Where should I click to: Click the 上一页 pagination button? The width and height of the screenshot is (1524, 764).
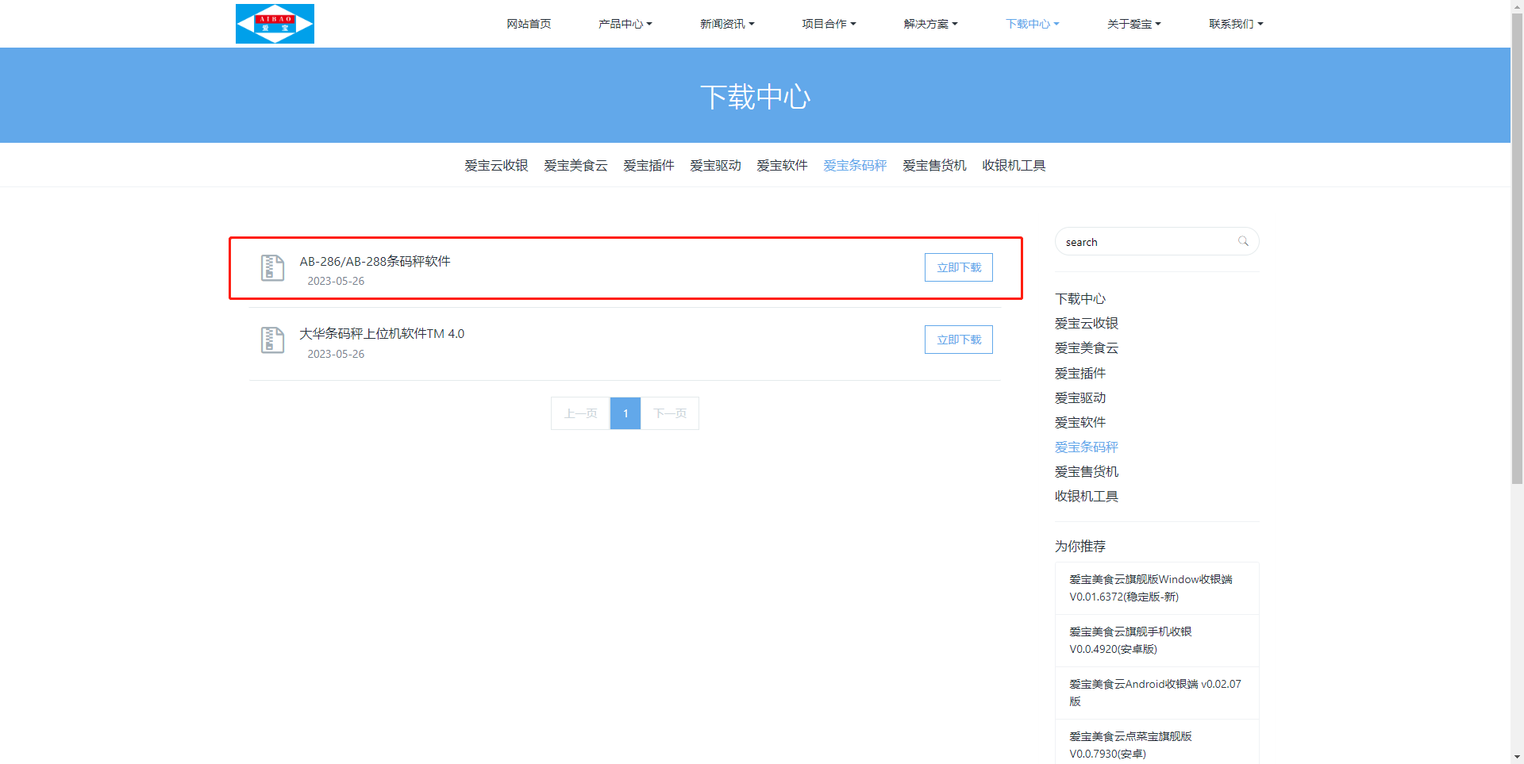coord(580,413)
